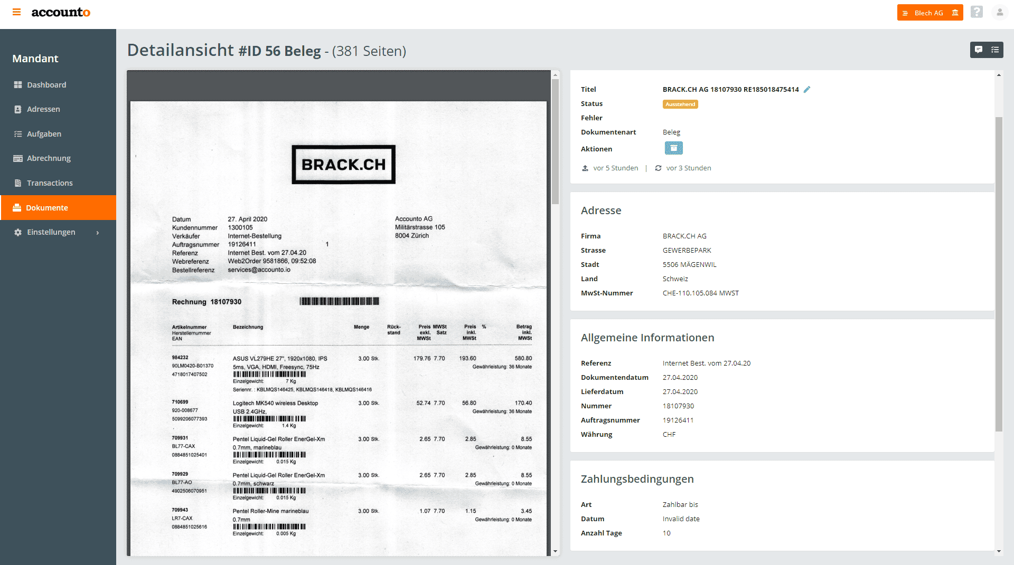Viewport: 1014px width, 565px height.
Task: Edit the title with pencil icon
Action: 806,89
